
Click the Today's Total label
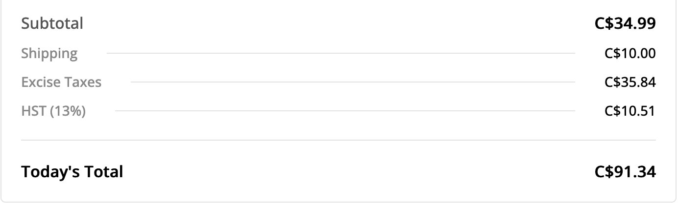[72, 172]
